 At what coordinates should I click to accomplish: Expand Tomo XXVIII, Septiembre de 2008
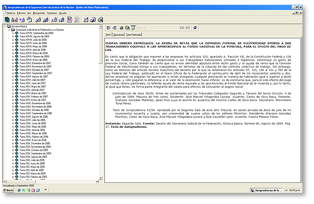13,33
